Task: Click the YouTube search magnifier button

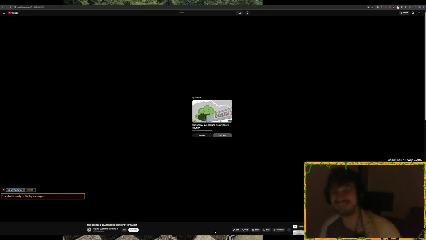Action: click(240, 13)
